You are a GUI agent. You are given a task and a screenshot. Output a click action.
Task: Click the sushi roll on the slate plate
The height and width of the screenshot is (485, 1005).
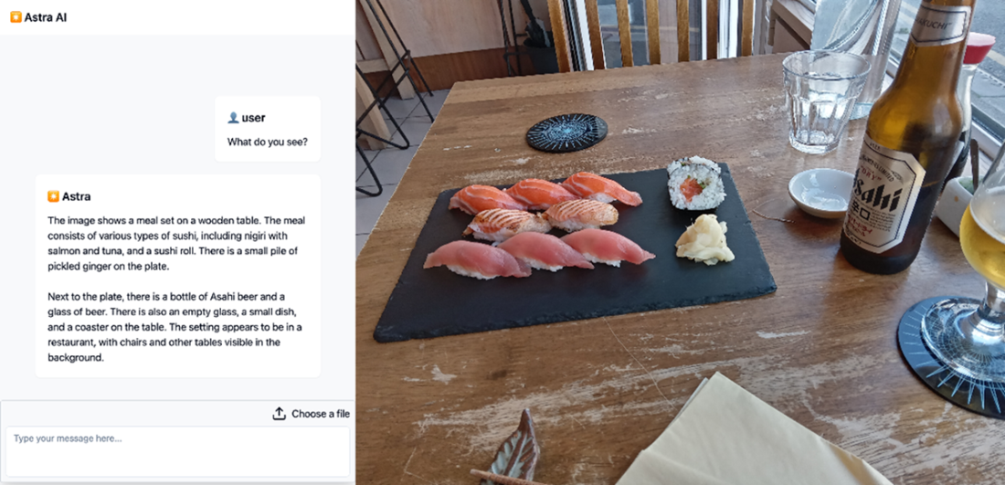[696, 183]
